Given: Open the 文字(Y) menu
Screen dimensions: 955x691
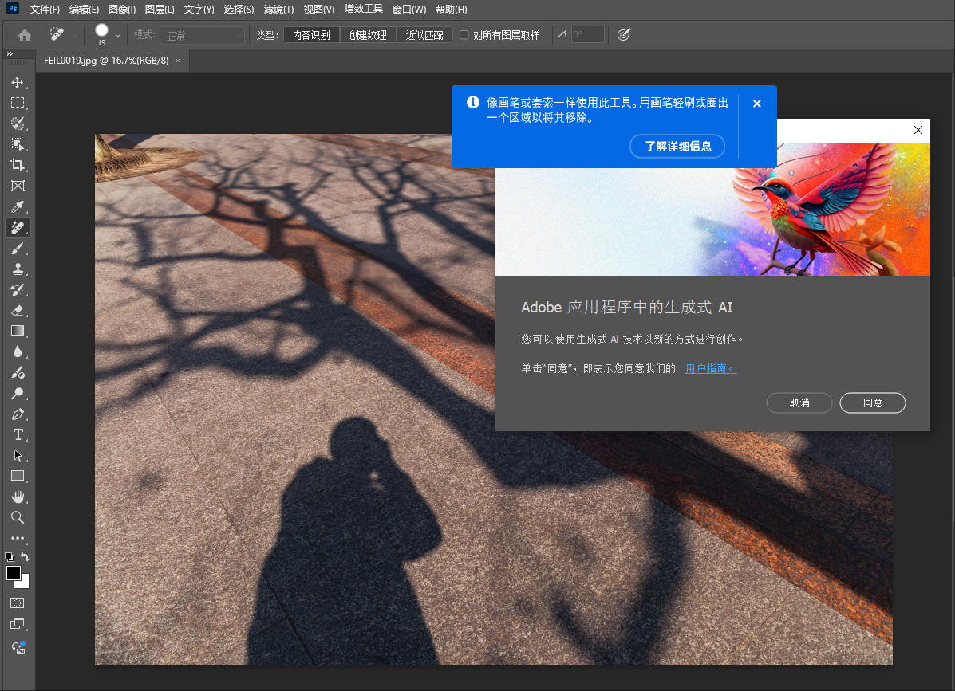Looking at the screenshot, I should pos(199,9).
